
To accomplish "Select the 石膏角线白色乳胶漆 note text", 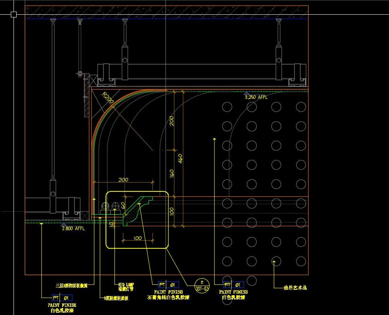I will click(169, 298).
